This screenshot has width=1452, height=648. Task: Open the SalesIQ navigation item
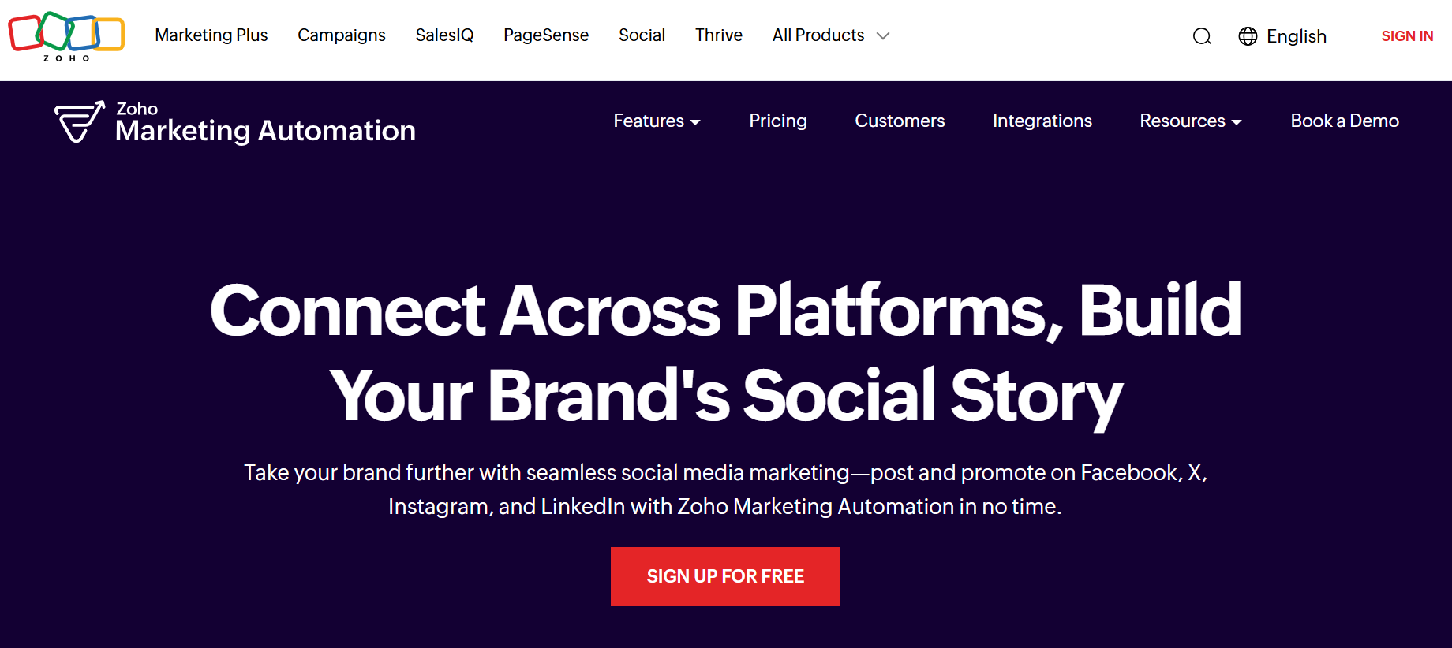pyautogui.click(x=444, y=35)
